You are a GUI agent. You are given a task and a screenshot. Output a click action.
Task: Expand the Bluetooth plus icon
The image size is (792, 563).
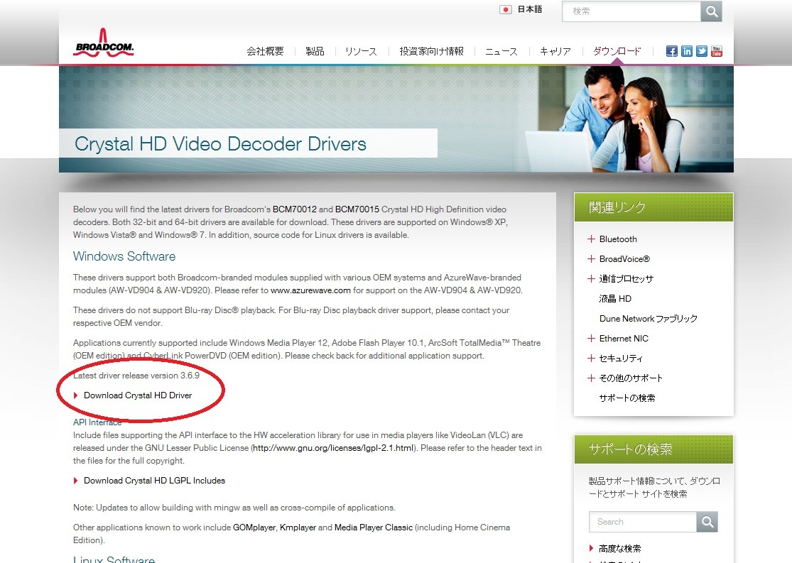tap(592, 239)
